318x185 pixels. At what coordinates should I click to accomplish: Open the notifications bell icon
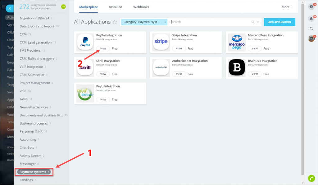(311, 19)
